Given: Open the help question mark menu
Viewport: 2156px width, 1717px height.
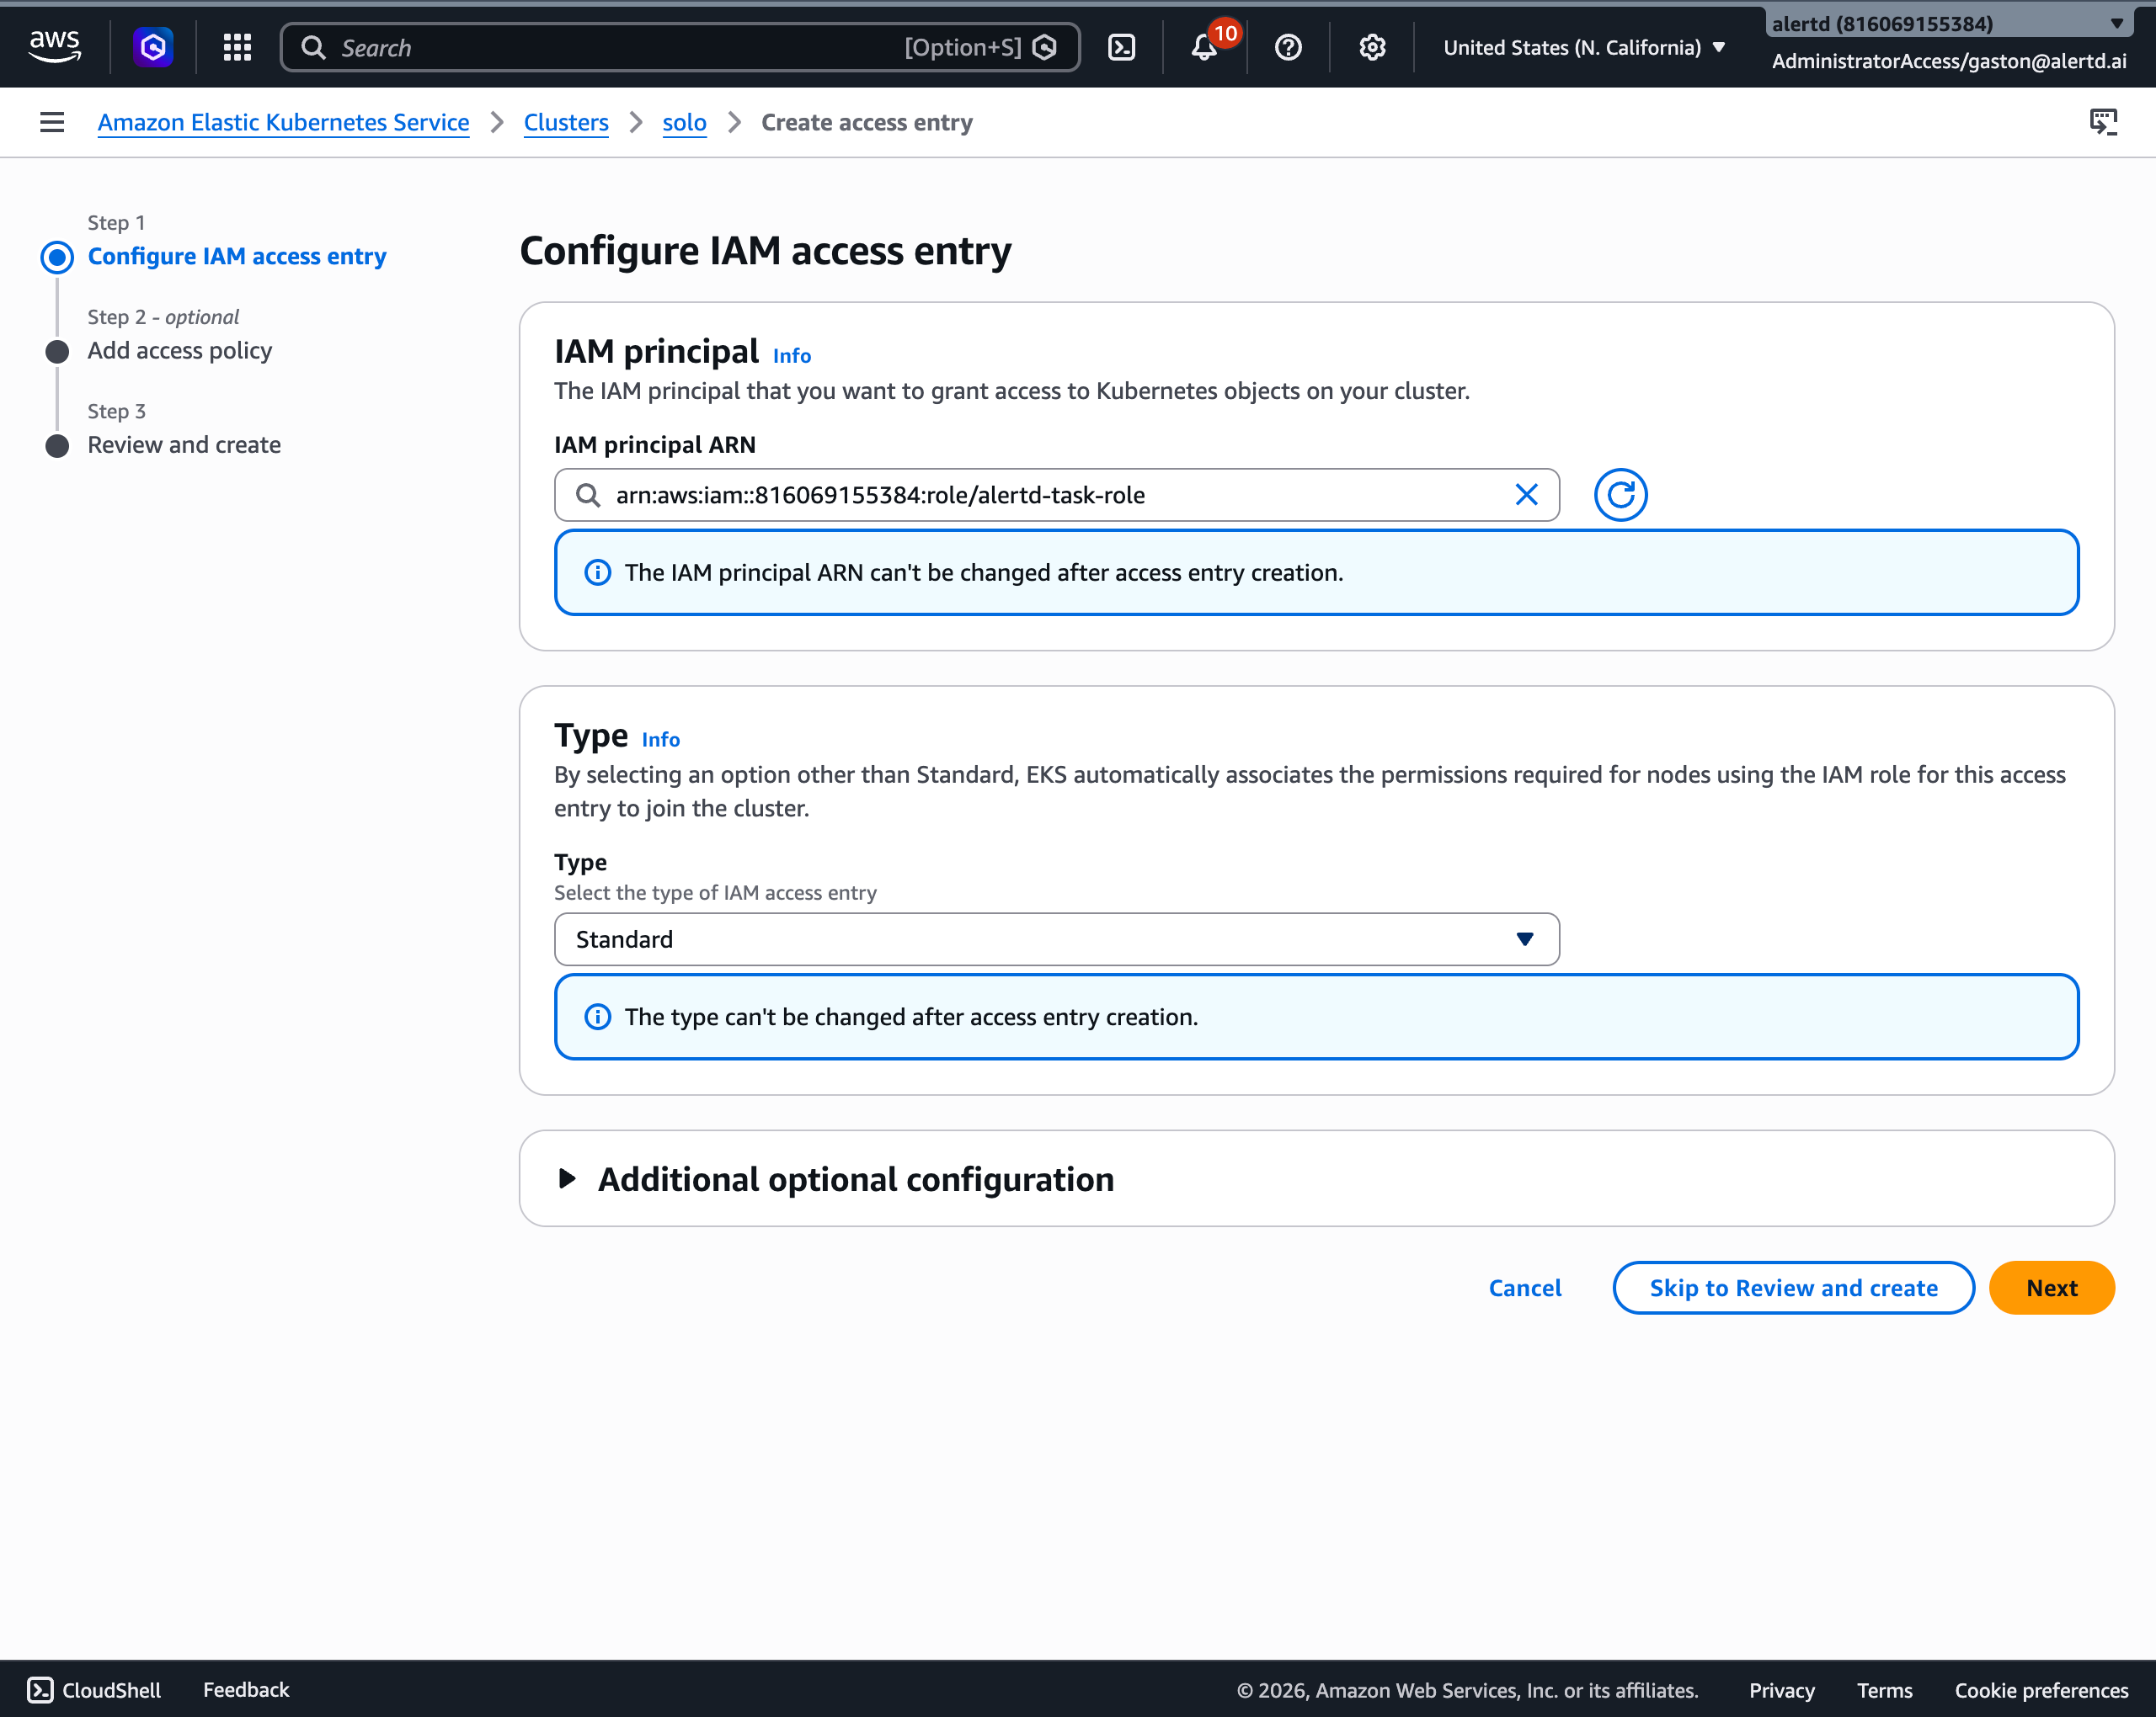Looking at the screenshot, I should pyautogui.click(x=1288, y=47).
